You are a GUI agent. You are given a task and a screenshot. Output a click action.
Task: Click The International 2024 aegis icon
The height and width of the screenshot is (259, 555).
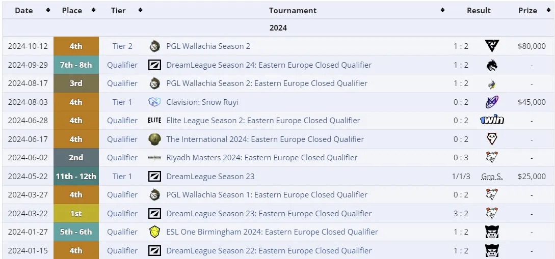tap(155, 139)
